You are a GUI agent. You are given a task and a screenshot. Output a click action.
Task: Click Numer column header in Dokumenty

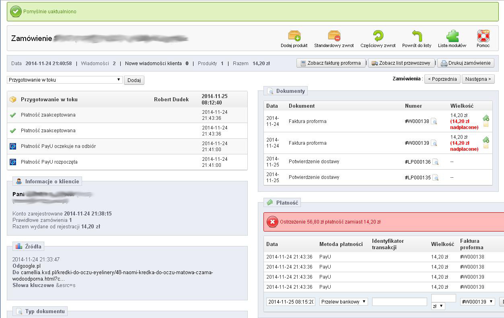click(x=413, y=106)
